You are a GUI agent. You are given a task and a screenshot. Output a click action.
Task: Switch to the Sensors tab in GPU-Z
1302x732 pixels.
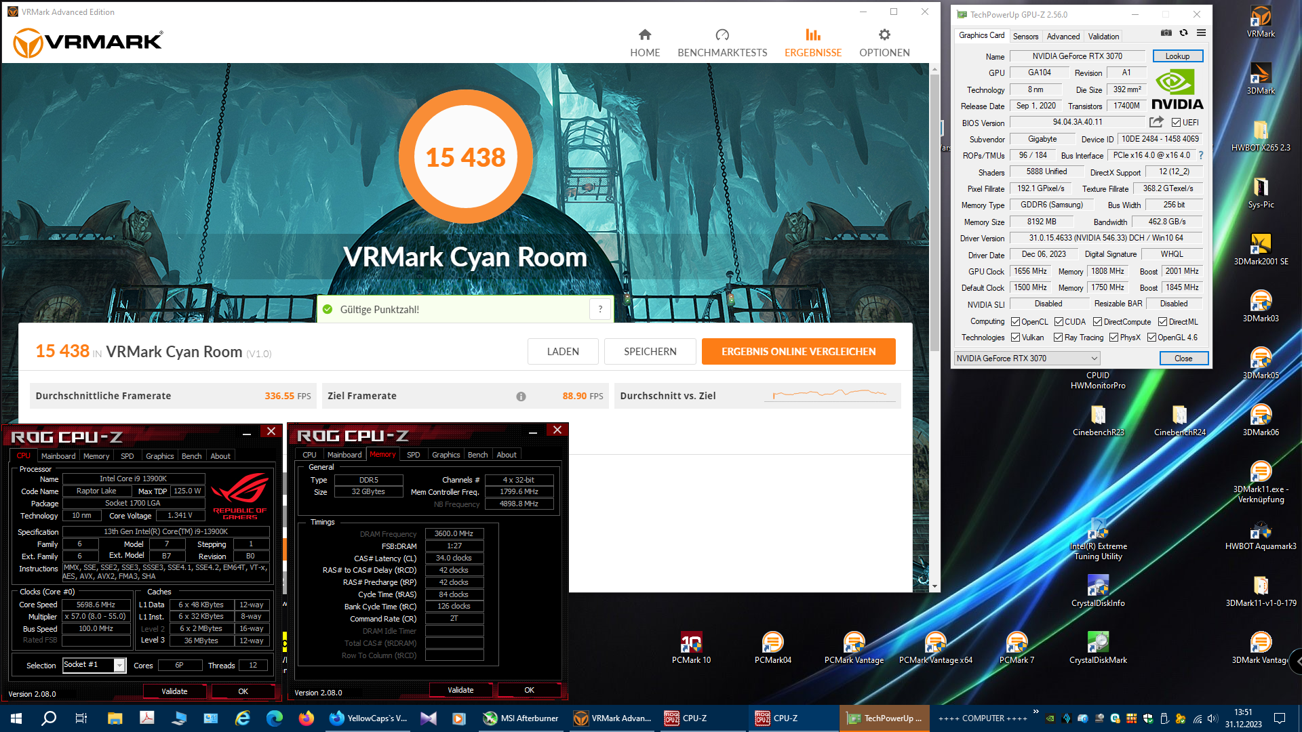click(x=1025, y=37)
